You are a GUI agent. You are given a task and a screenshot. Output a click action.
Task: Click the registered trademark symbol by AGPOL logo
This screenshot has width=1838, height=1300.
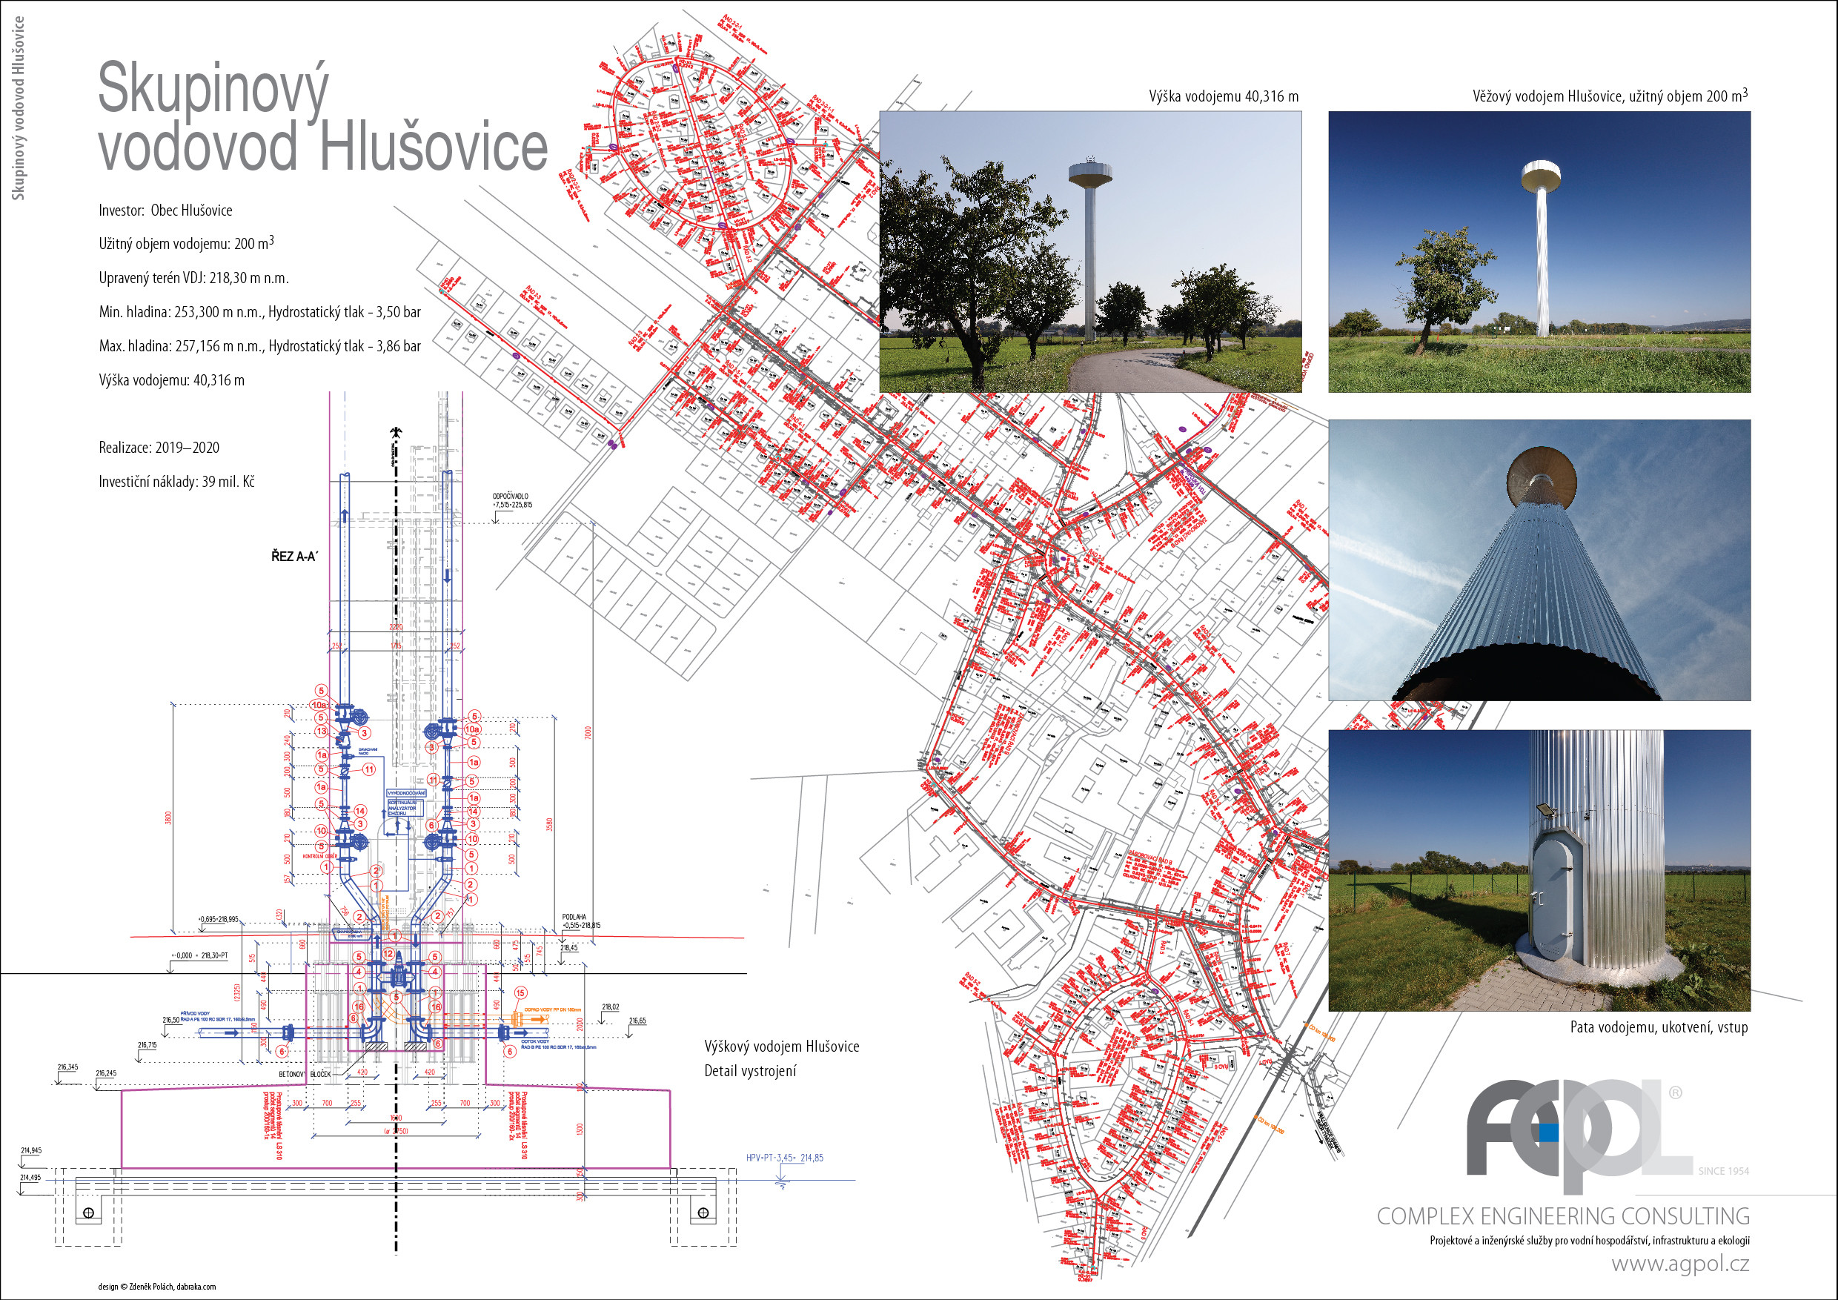pos(1675,1092)
